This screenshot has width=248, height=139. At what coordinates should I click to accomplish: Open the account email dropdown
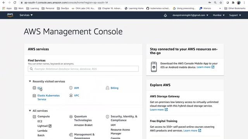(x=190, y=15)
